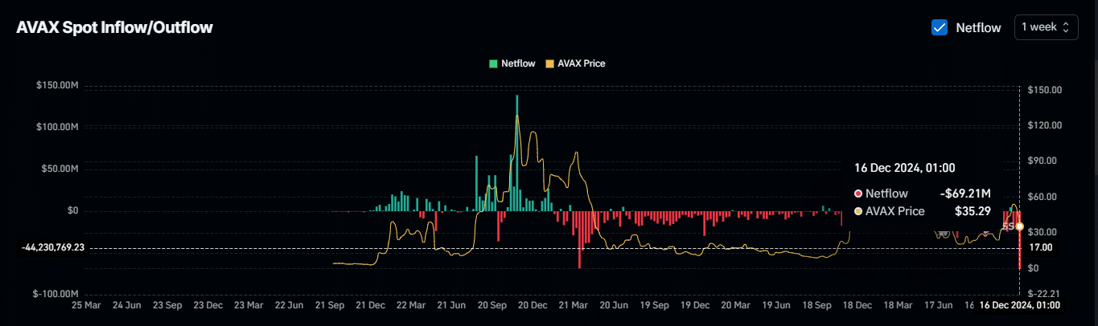Click the yellow tooltip AVAX Price dot

pyautogui.click(x=858, y=211)
